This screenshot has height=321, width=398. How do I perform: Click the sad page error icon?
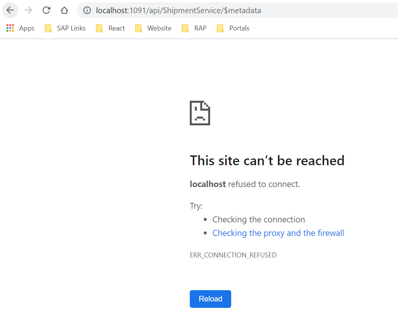click(200, 113)
